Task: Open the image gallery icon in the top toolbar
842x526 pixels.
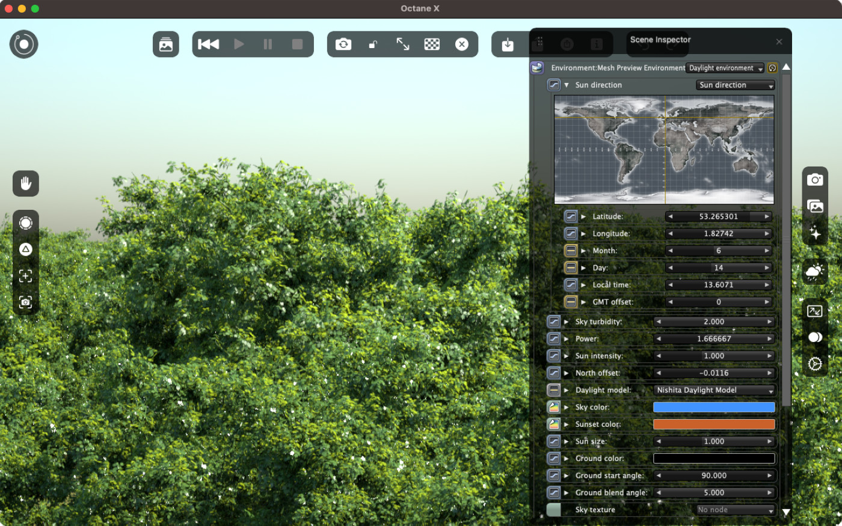Action: coord(166,44)
